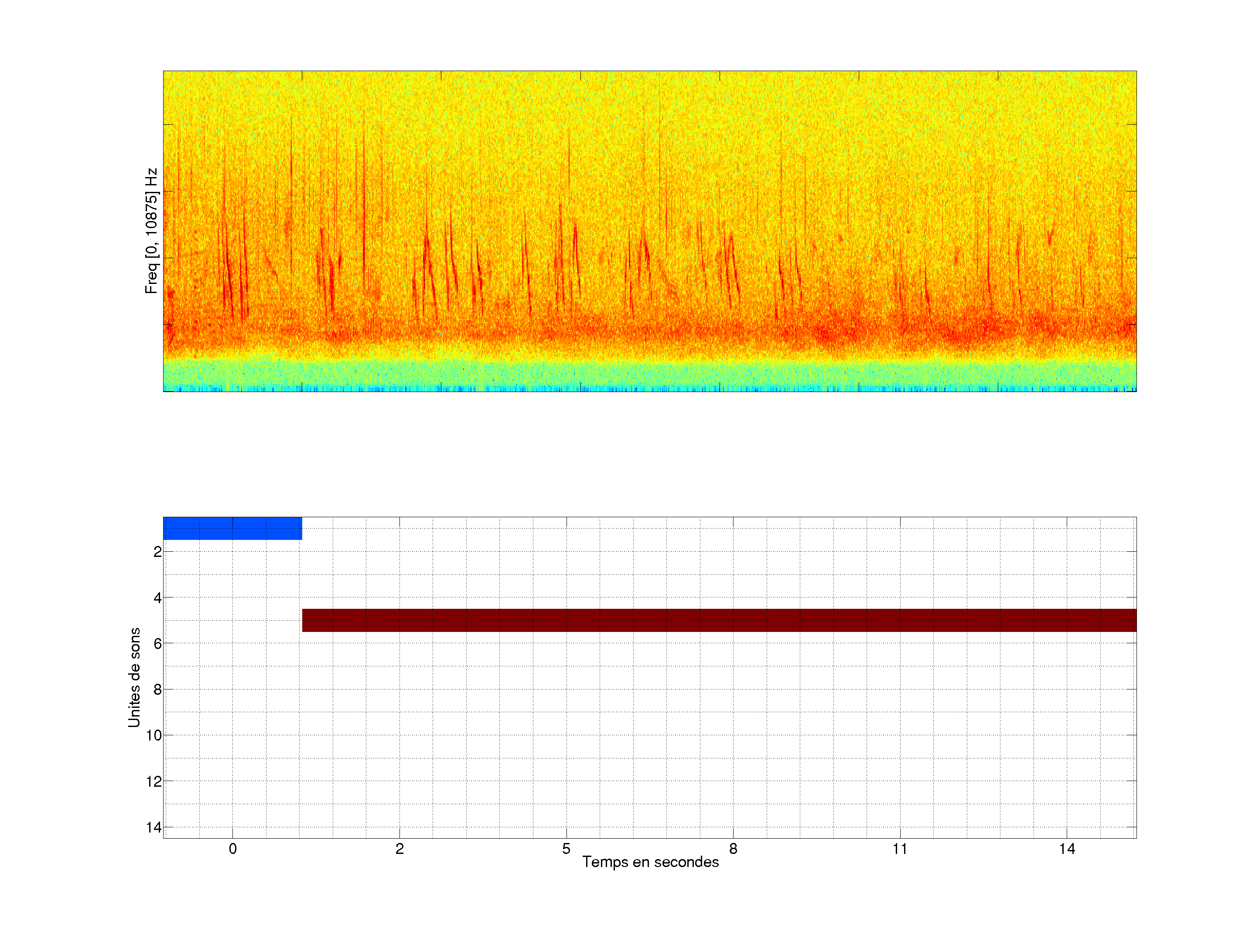
Task: Click y-axis tick label 6 on lower plot
Action: 157,644
